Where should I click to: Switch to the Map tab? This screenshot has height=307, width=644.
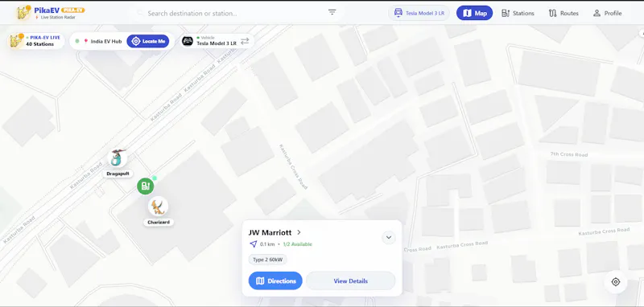[x=474, y=13]
